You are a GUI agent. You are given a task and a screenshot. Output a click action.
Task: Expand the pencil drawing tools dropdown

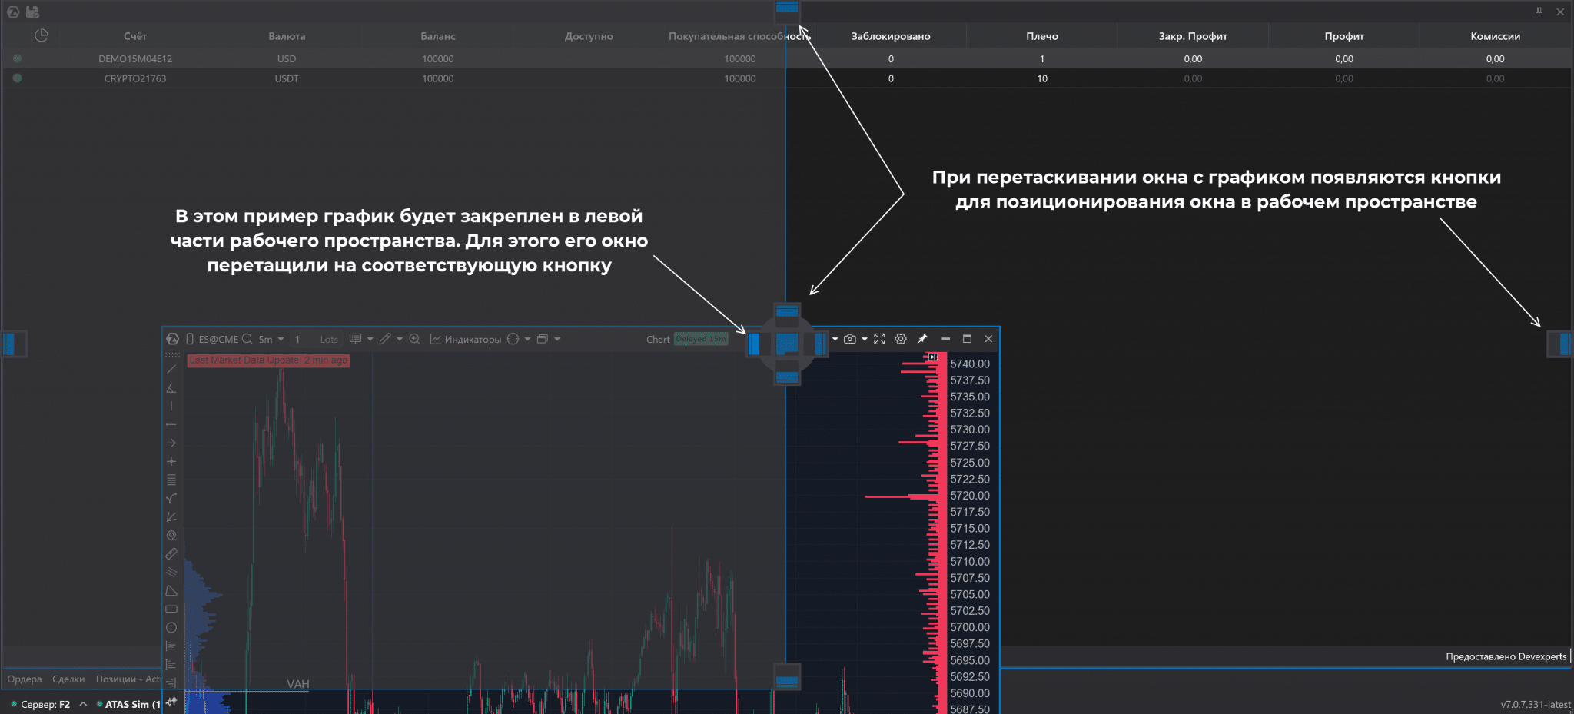(x=400, y=339)
